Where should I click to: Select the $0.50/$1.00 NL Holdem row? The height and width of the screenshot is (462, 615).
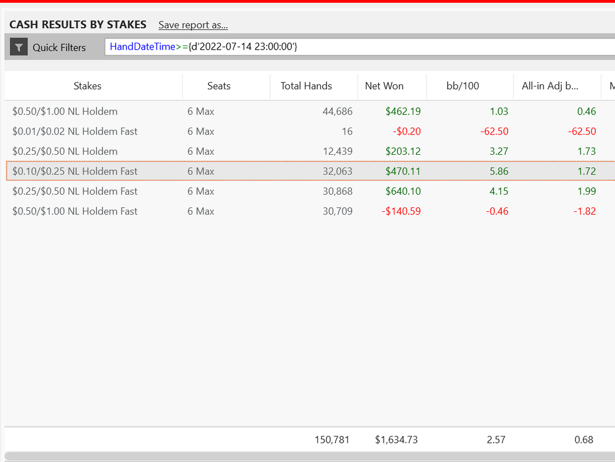click(310, 111)
